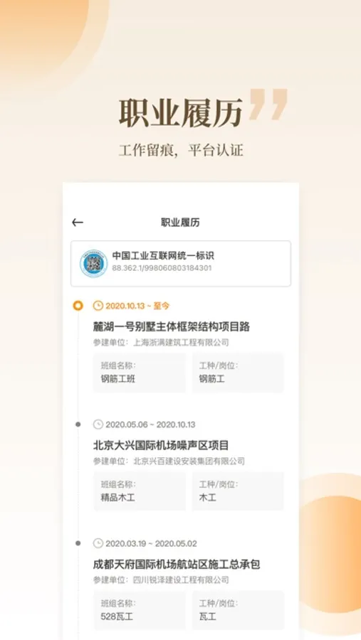Select the orange current-job timeline marker
The height and width of the screenshot is (640, 361).
(x=78, y=306)
